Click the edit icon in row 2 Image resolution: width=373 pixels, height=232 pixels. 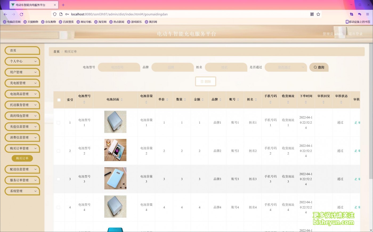tap(356, 151)
